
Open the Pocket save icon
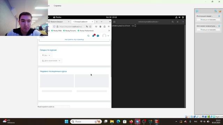[x=96, y=26]
